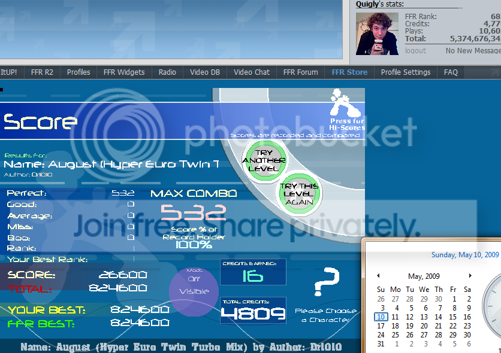
Task: Open the FFR Widgets page
Action: pyautogui.click(x=124, y=72)
